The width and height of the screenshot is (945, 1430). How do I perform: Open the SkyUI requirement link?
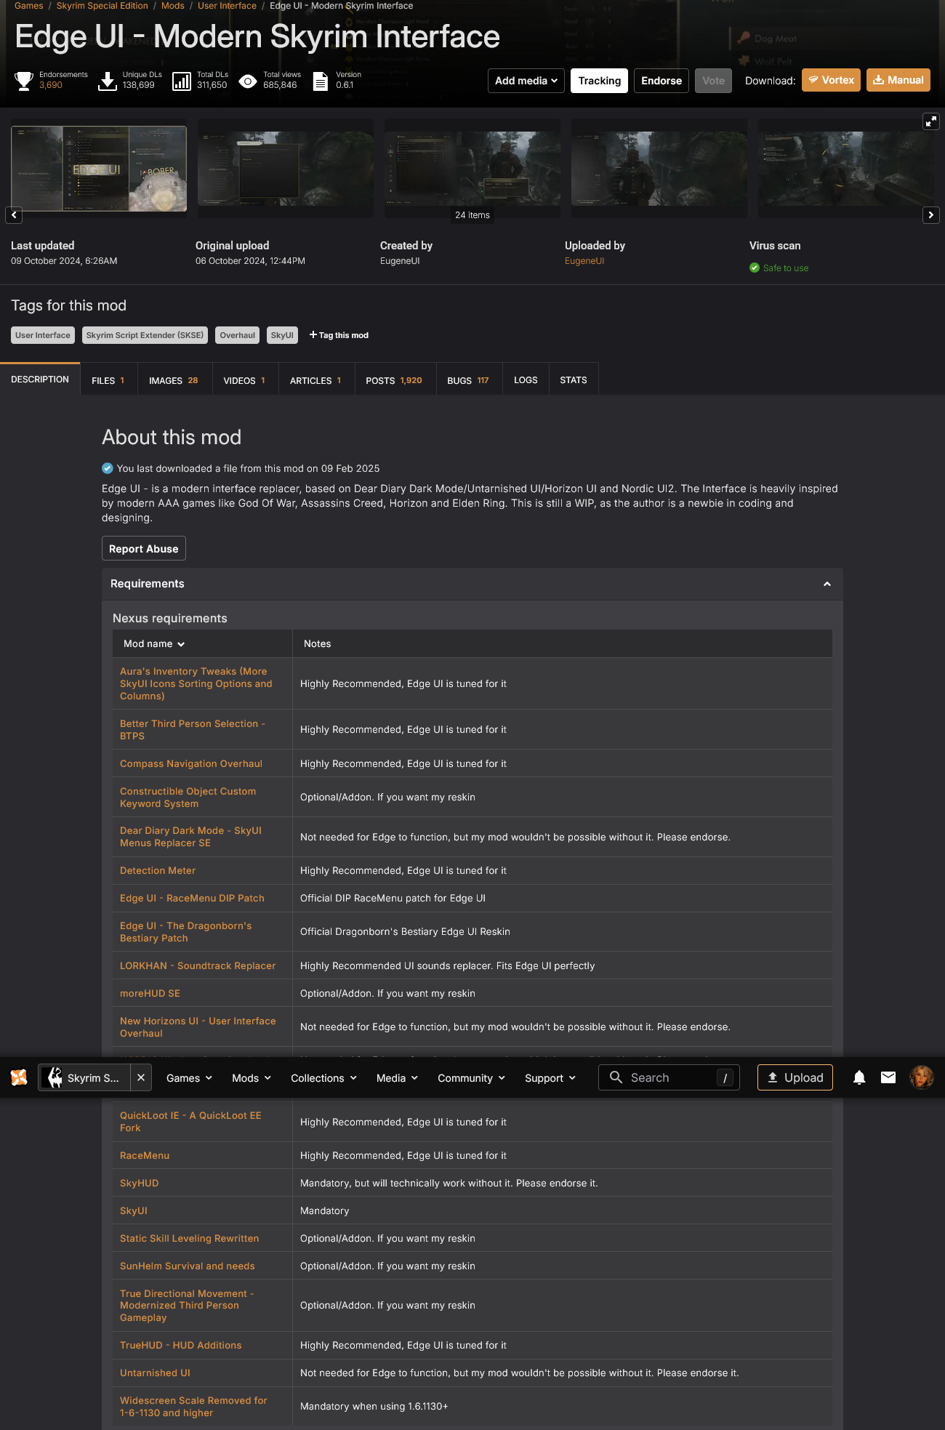[134, 1211]
